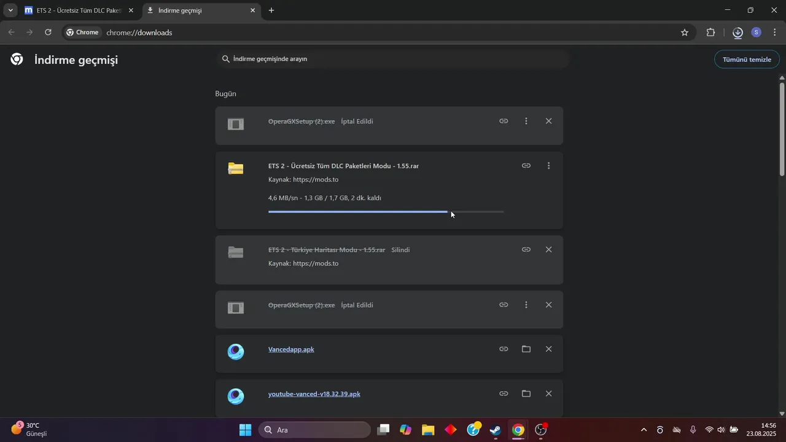
Task: Expand the tab search dropdown arrow
Action: click(x=10, y=10)
